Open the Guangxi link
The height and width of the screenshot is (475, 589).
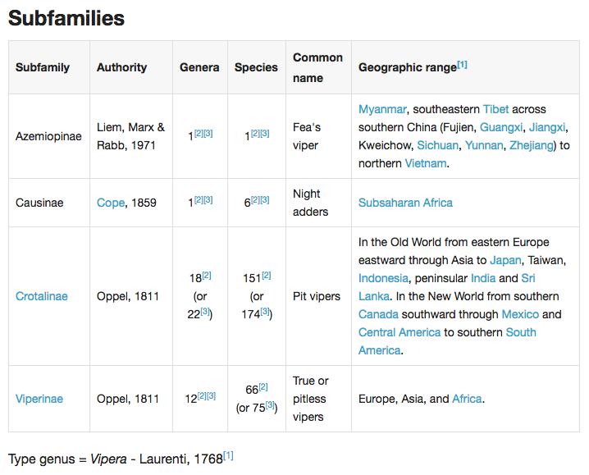[501, 127]
